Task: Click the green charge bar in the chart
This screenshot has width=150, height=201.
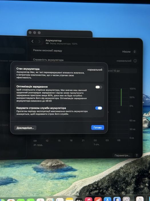Action: pos(121,97)
